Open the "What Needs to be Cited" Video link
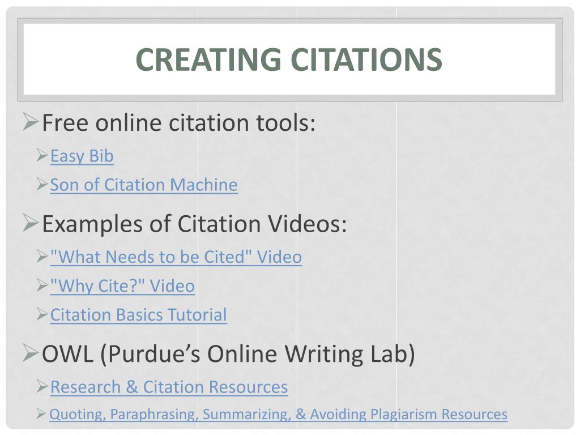This screenshot has height=435, width=580. coord(176,257)
